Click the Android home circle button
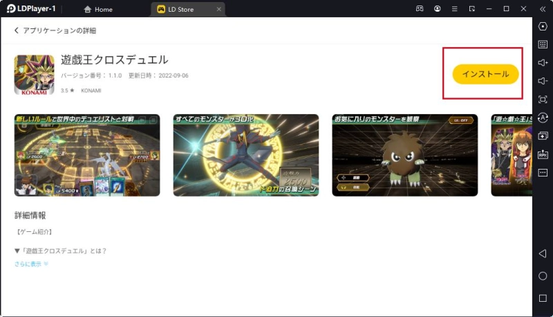The width and height of the screenshot is (553, 317). 543,276
